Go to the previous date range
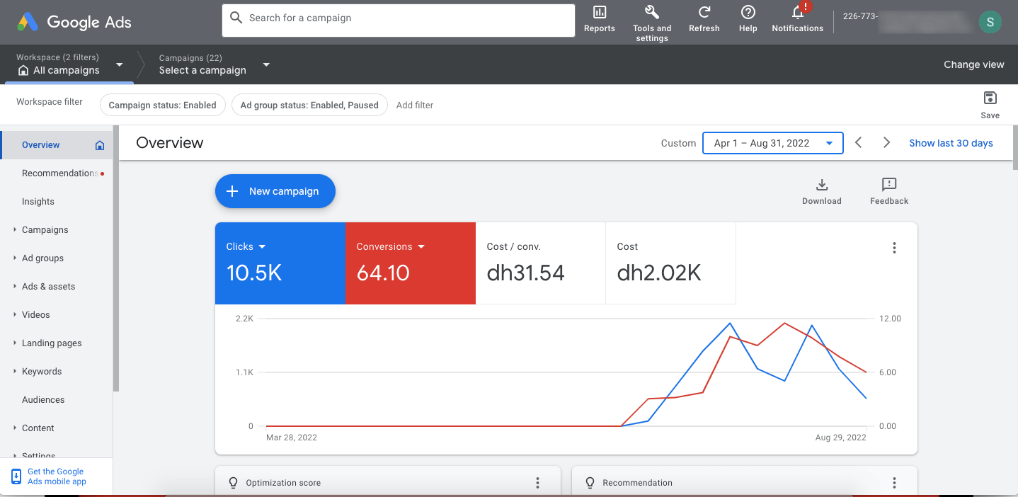Viewport: 1018px width, 497px height. click(x=858, y=143)
